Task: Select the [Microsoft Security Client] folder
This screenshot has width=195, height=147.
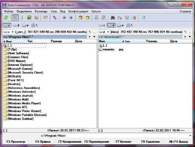Action: (23, 73)
